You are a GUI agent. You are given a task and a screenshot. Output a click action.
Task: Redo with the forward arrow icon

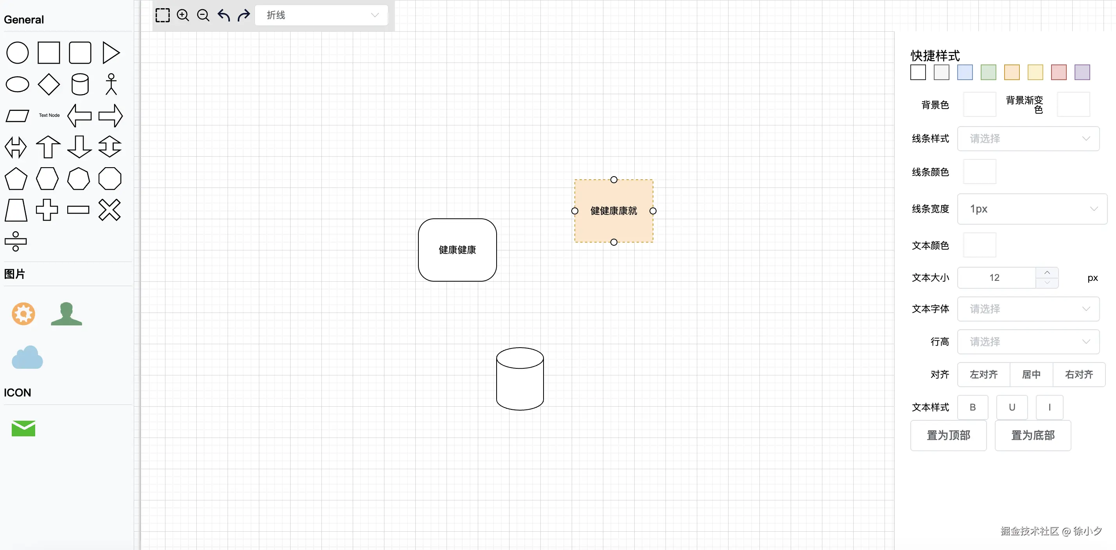pos(244,15)
